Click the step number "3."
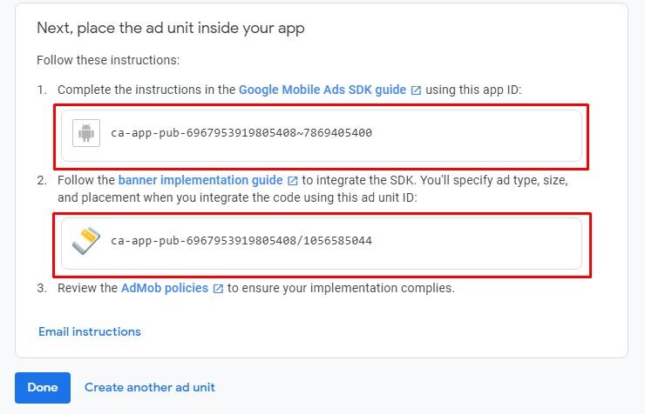Image resolution: width=645 pixels, height=414 pixels. point(42,288)
